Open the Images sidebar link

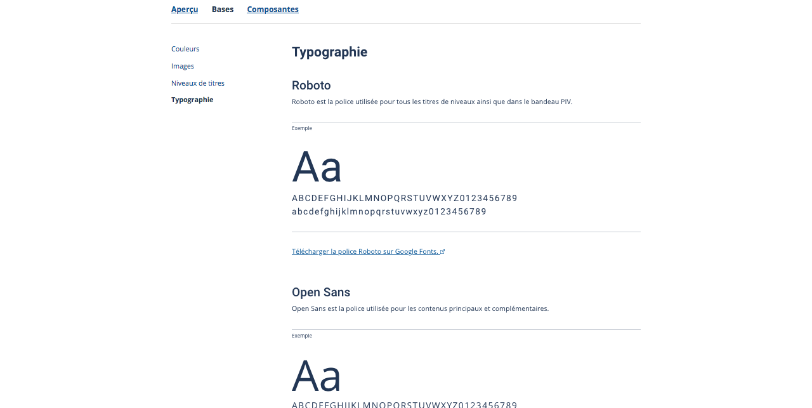(183, 66)
